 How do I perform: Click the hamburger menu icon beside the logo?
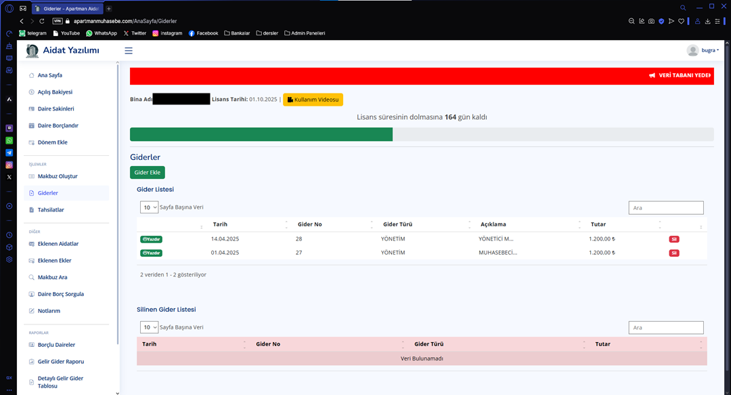[x=129, y=51]
